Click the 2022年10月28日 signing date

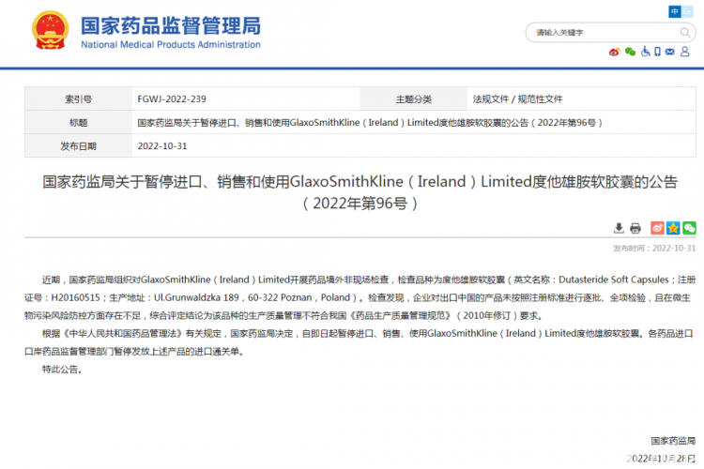661,459
